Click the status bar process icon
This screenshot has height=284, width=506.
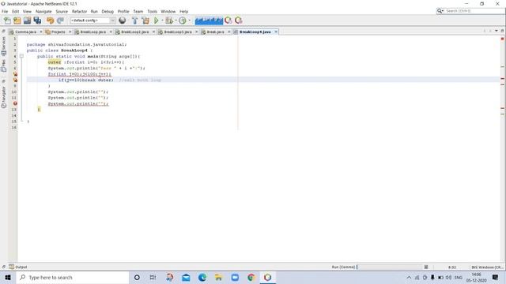tap(426, 267)
